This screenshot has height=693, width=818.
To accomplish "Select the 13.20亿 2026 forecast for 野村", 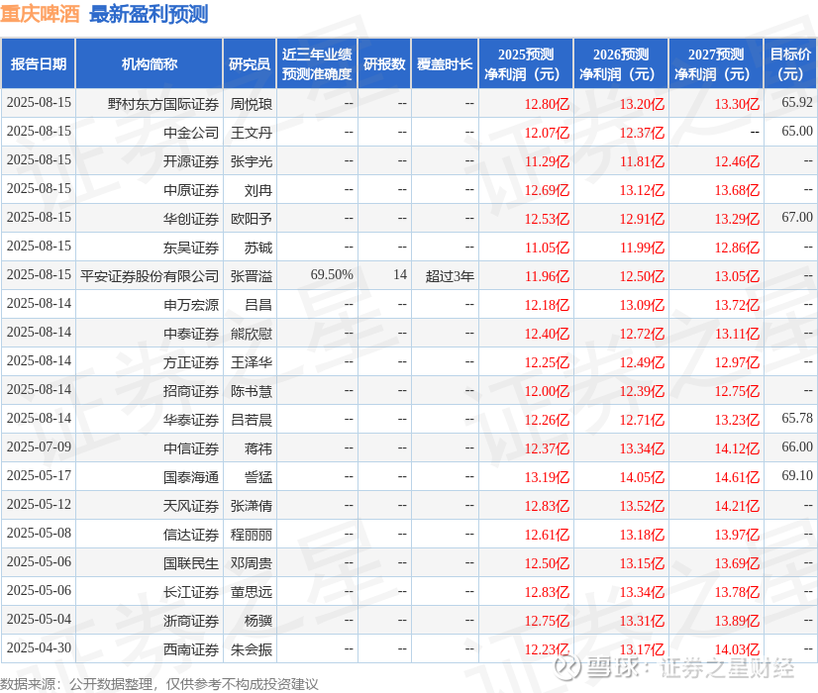I will tap(642, 104).
